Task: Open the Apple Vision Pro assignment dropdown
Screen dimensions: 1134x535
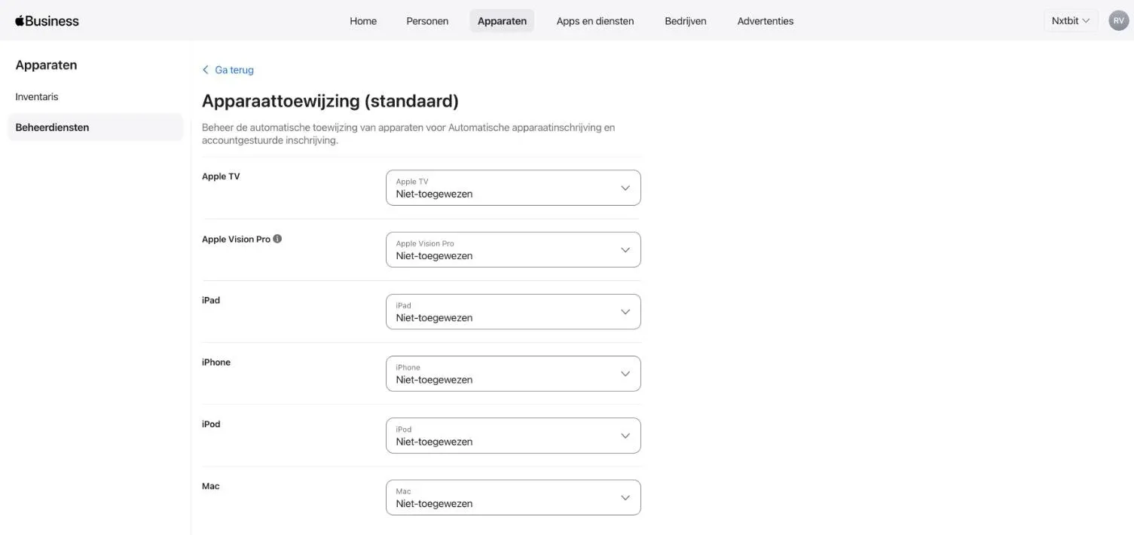Action: 513,249
